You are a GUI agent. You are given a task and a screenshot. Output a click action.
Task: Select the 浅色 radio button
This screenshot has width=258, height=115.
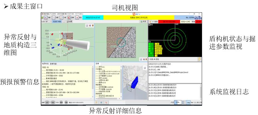[x=149, y=59]
